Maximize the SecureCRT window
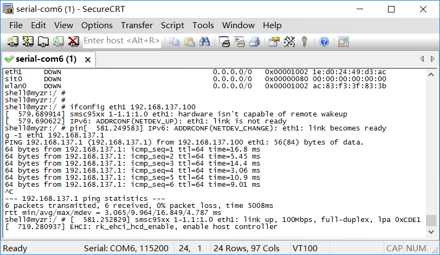440x255 pixels. (391, 9)
